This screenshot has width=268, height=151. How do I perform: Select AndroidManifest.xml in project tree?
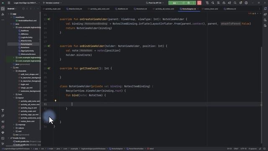point(27,21)
